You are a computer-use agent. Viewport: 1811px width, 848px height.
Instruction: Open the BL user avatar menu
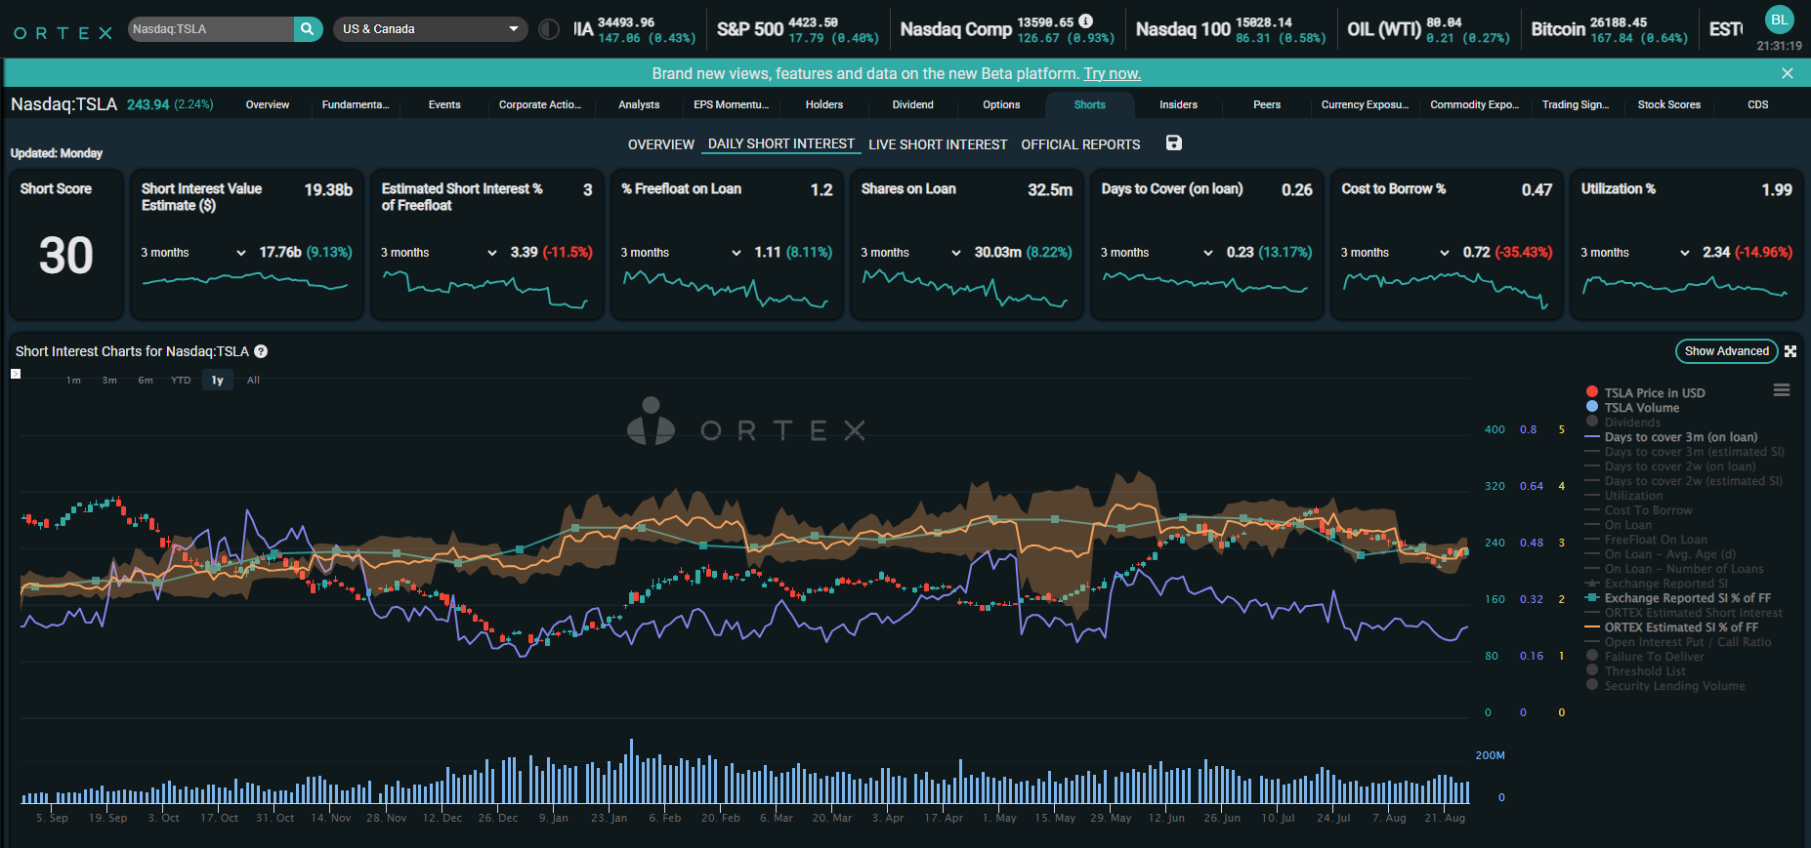point(1780,20)
